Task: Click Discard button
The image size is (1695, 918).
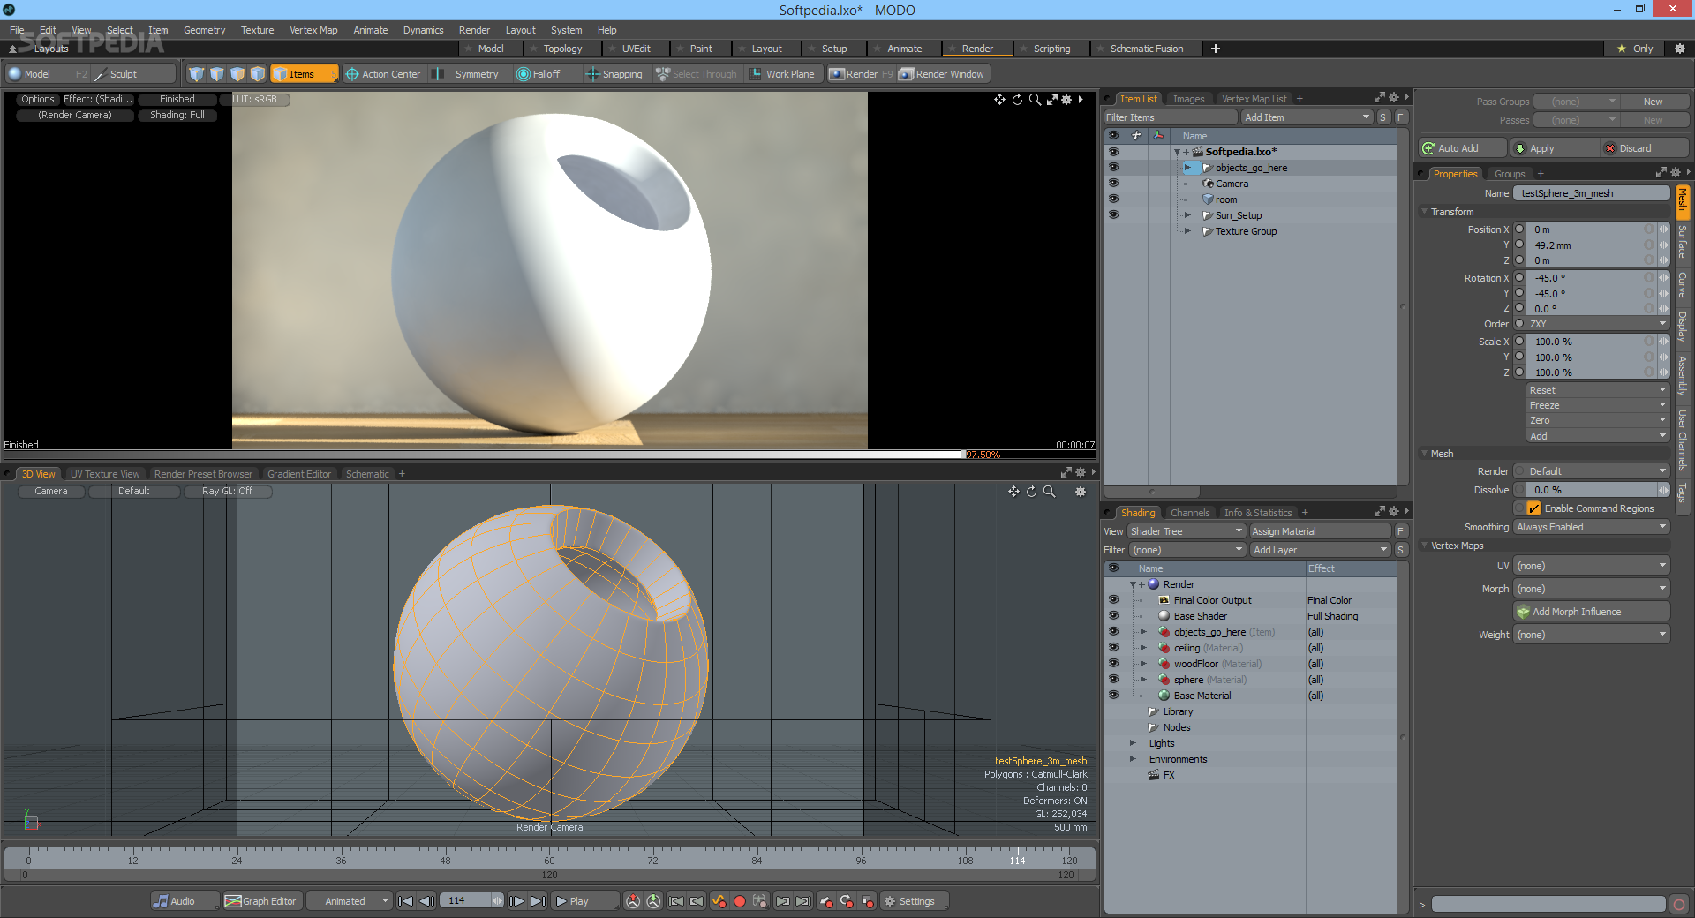Action: click(1646, 148)
